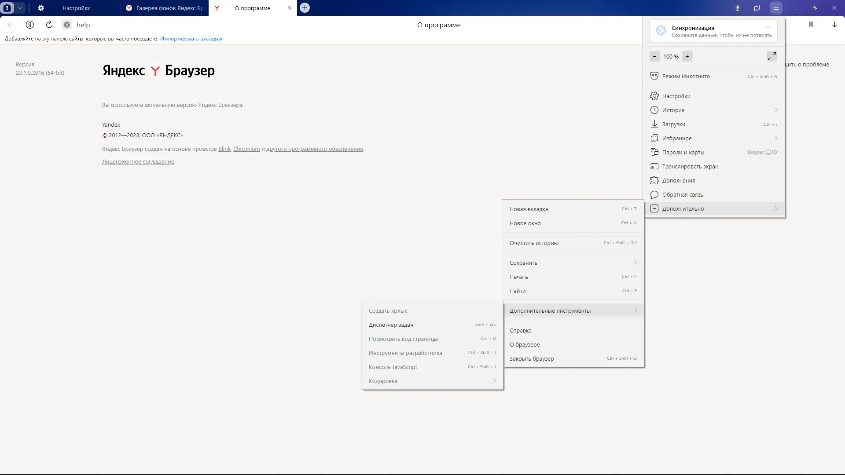Decrease zoom with the minus button
This screenshot has height=475, width=845.
coord(654,56)
